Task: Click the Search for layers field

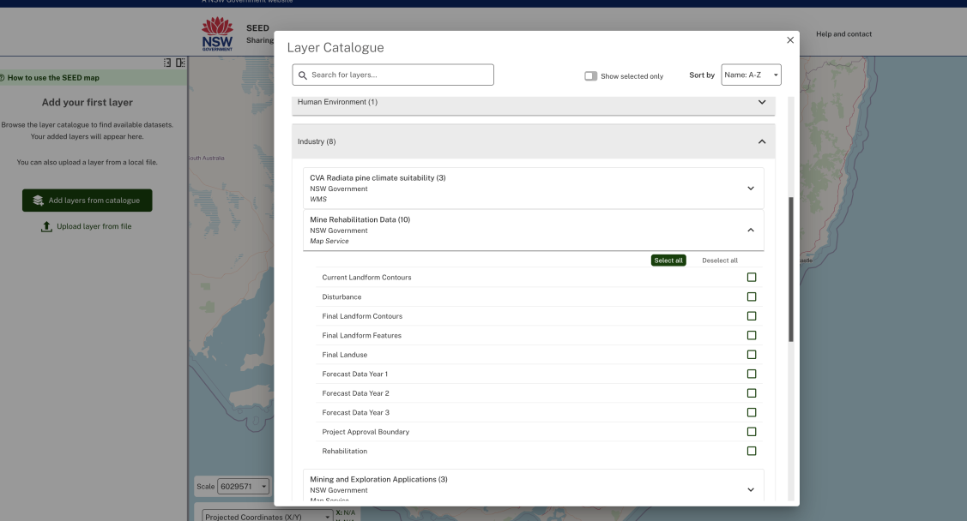Action: pyautogui.click(x=393, y=75)
